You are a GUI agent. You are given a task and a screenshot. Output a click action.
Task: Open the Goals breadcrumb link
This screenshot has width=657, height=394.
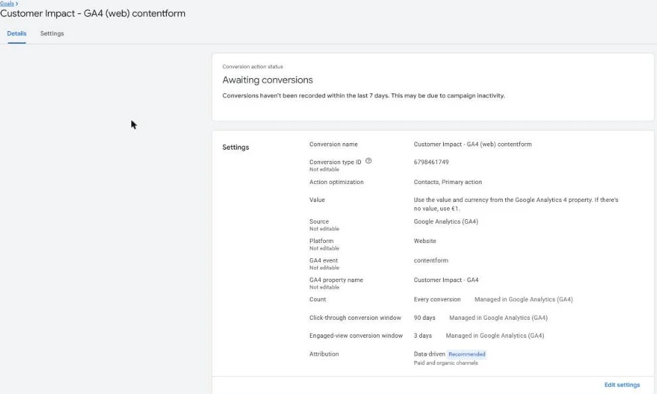click(x=7, y=3)
